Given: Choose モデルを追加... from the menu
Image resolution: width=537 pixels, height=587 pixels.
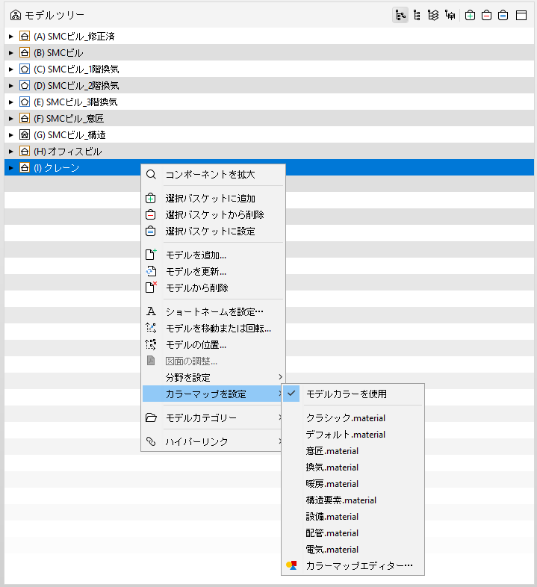Looking at the screenshot, I should coord(213,255).
